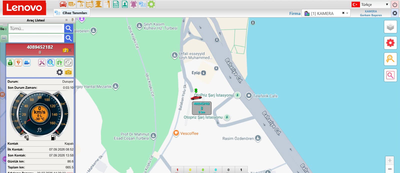Image resolution: width=400 pixels, height=173 pixels.
Task: Click the pink magnifier search button
Action: 390,75
